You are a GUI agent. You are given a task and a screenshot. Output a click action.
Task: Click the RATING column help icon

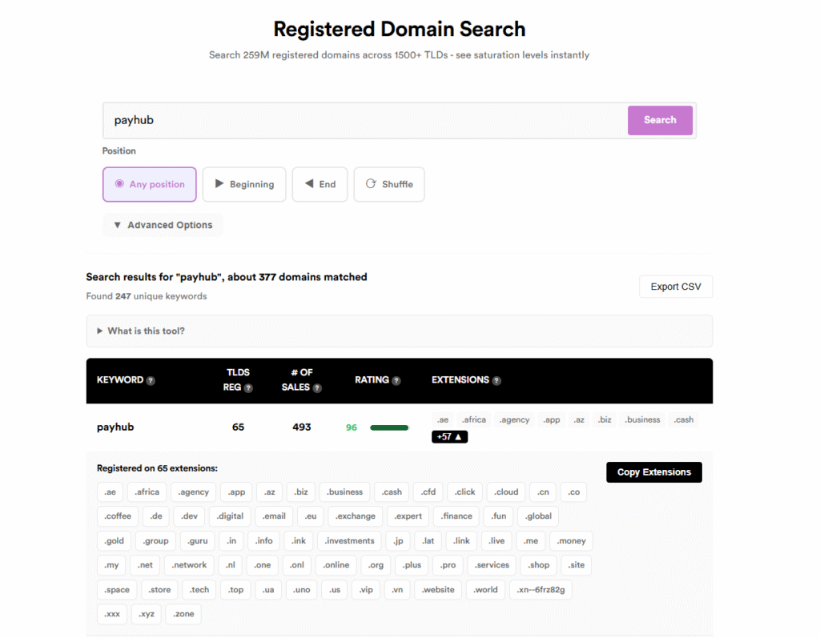coord(398,380)
